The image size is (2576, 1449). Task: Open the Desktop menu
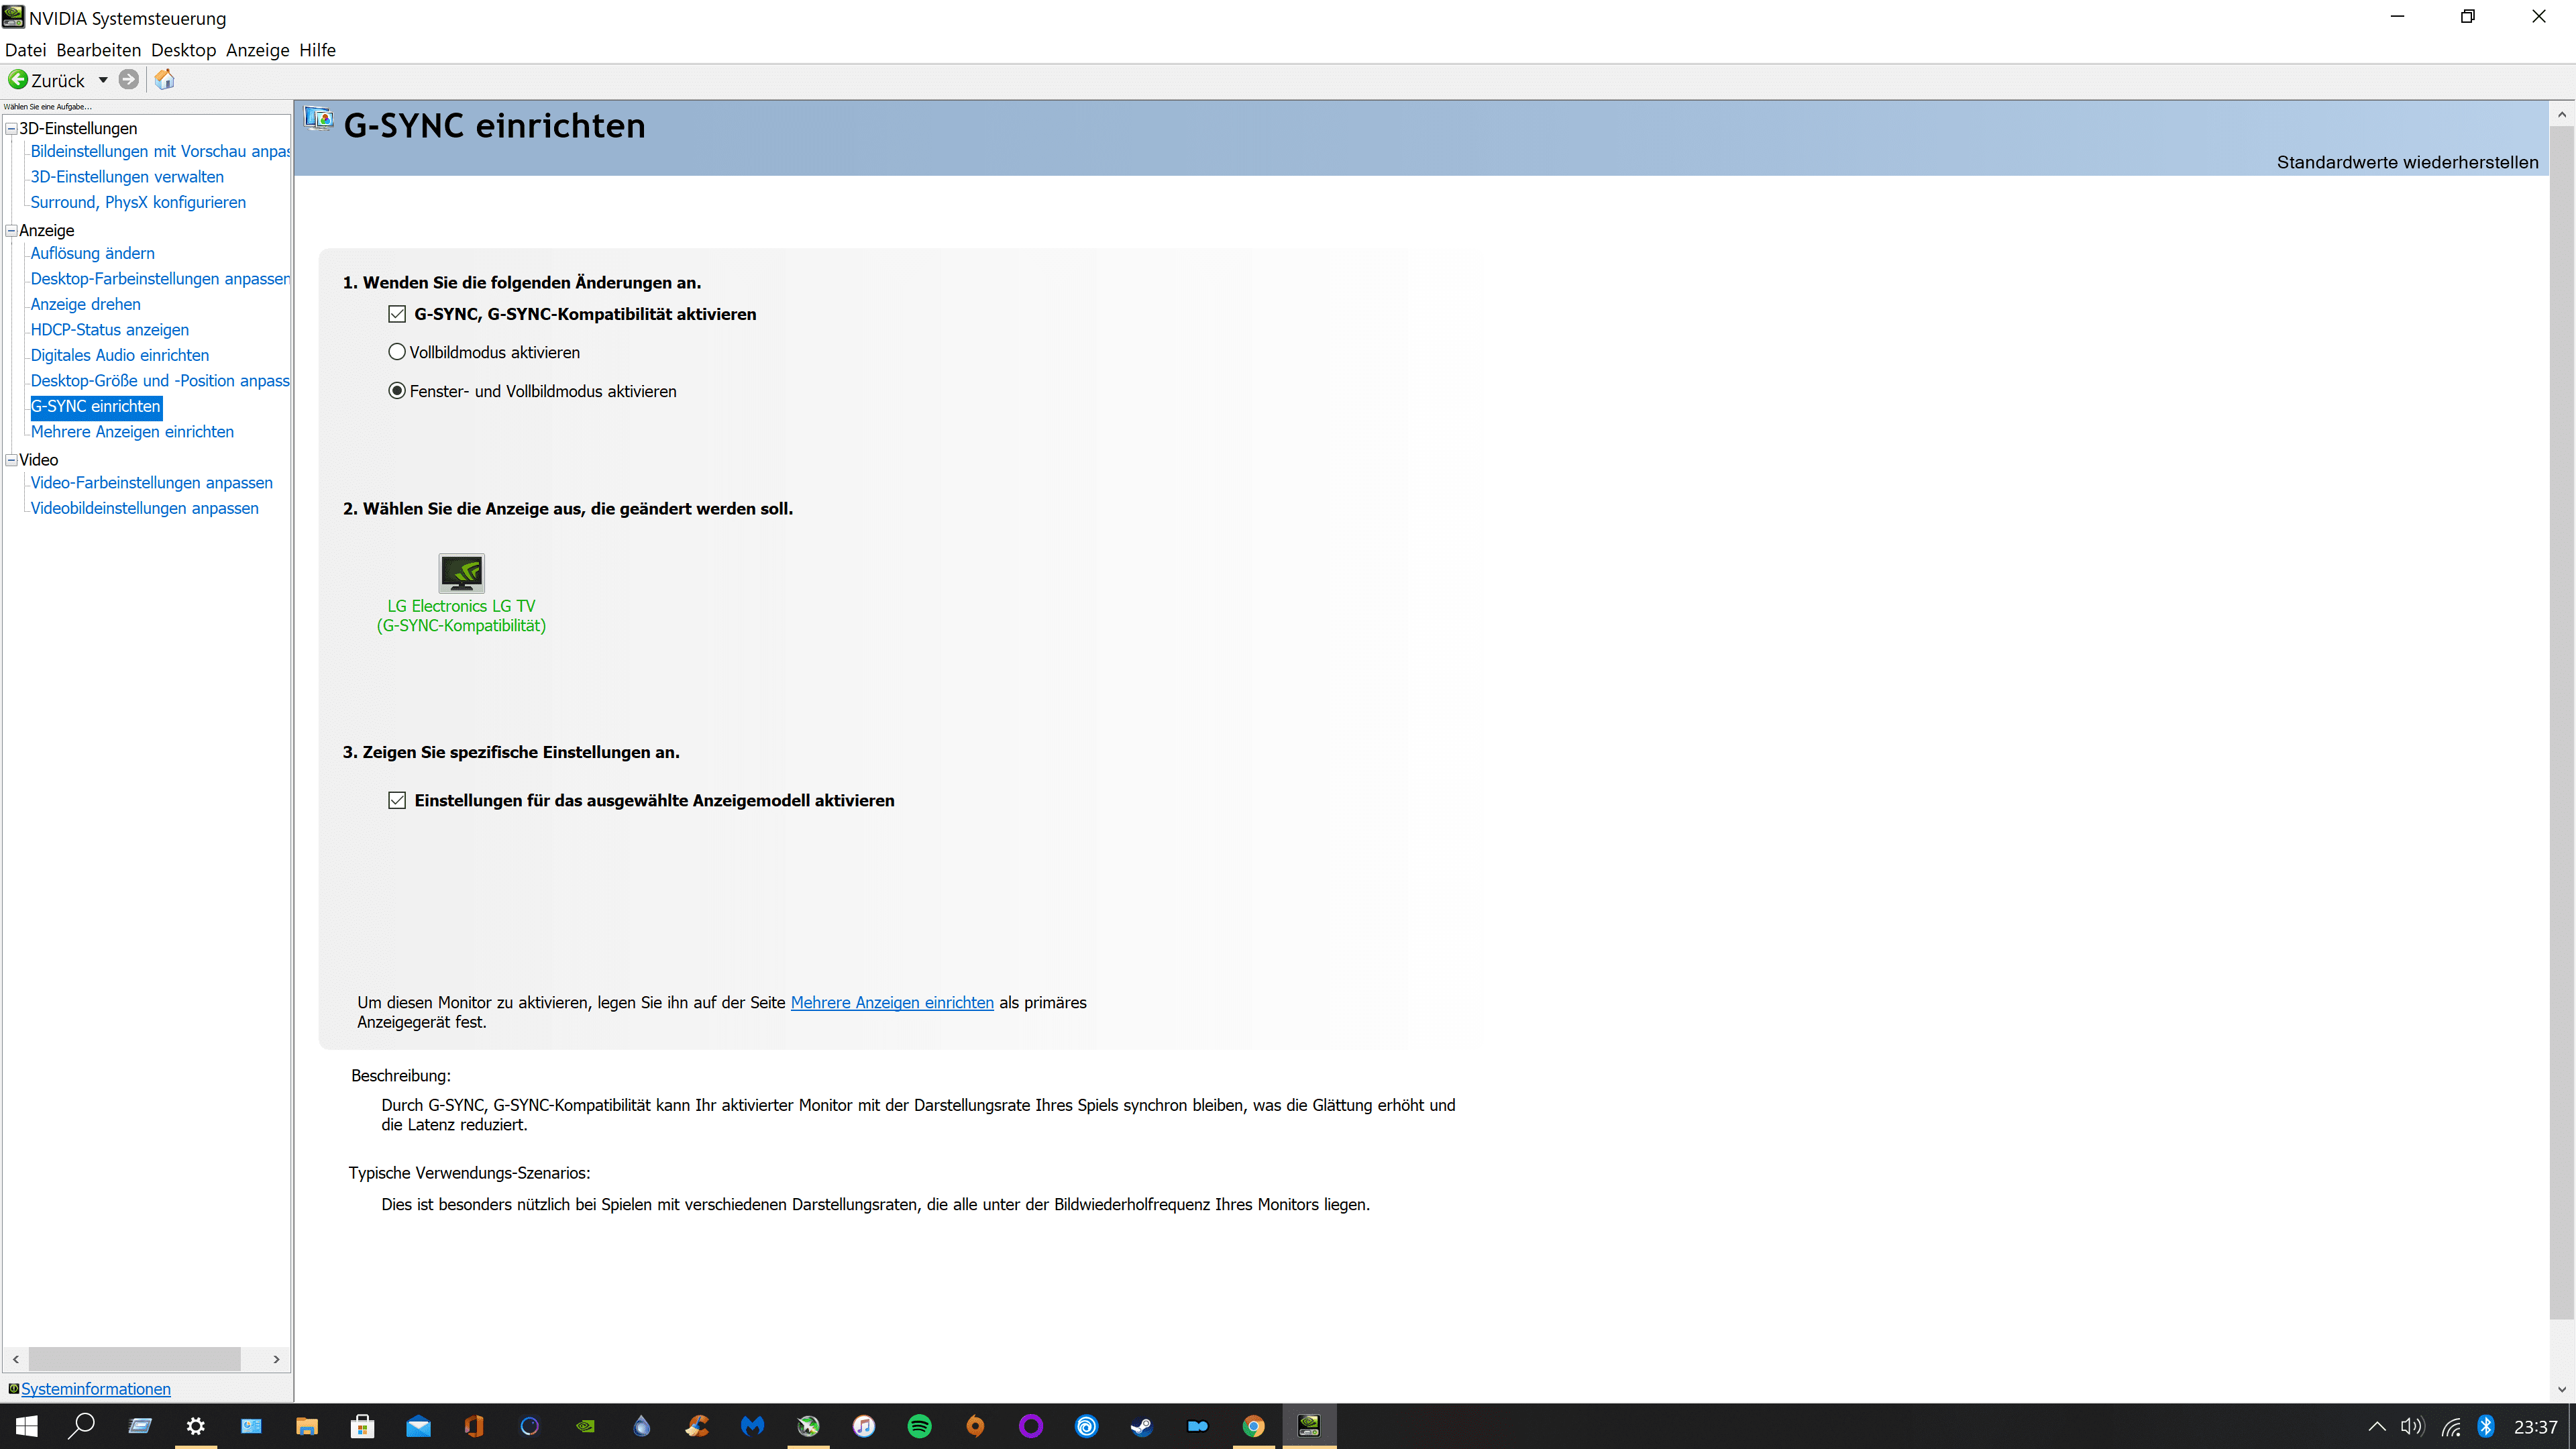click(x=183, y=50)
